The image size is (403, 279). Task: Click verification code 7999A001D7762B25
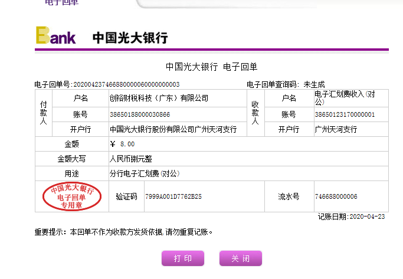[174, 196]
